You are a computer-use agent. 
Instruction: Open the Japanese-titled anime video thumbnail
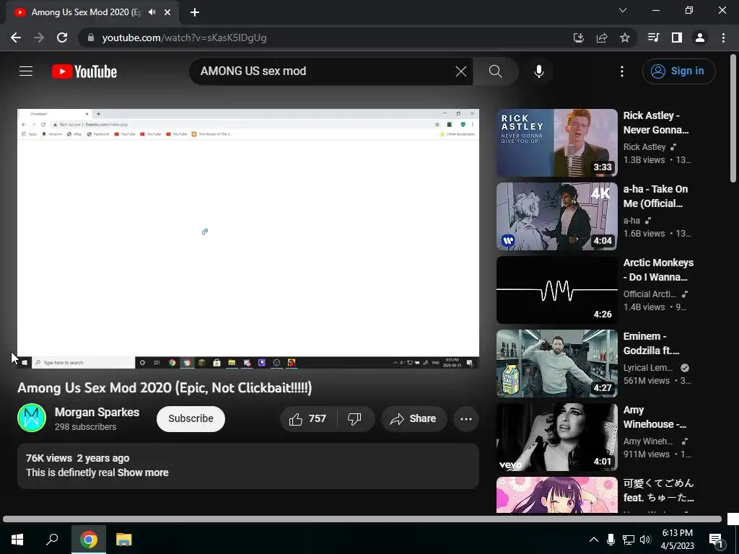[x=556, y=495]
